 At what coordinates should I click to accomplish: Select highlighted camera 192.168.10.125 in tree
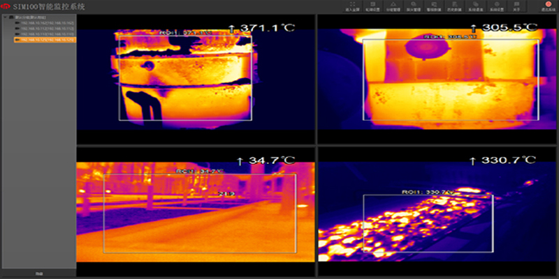tap(46, 40)
